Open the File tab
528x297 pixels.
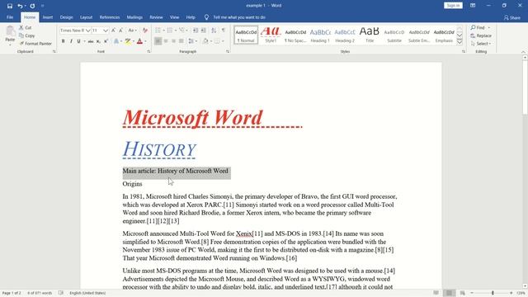click(x=10, y=17)
